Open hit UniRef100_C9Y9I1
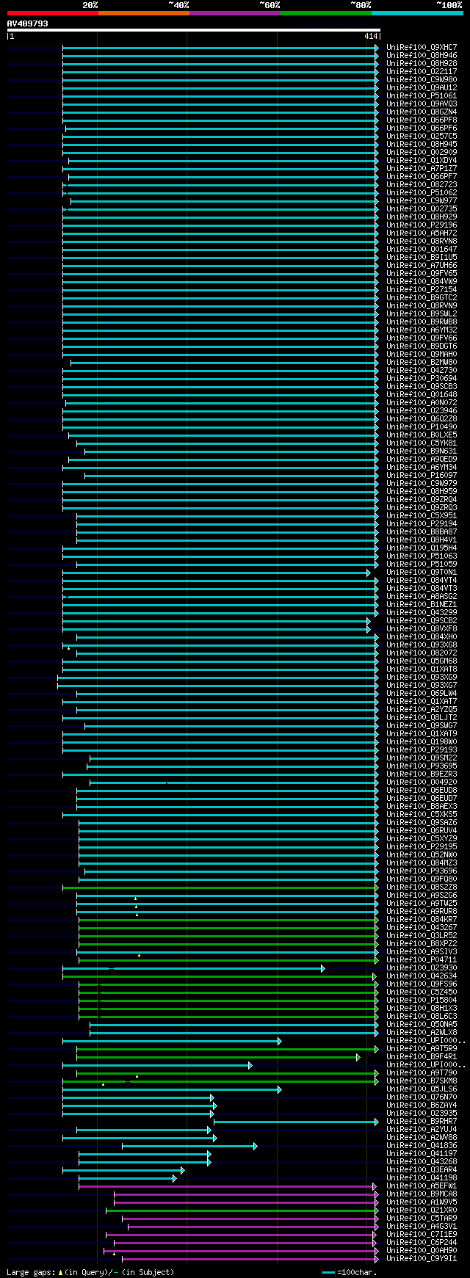The height and width of the screenshot is (1278, 470). [x=422, y=1259]
